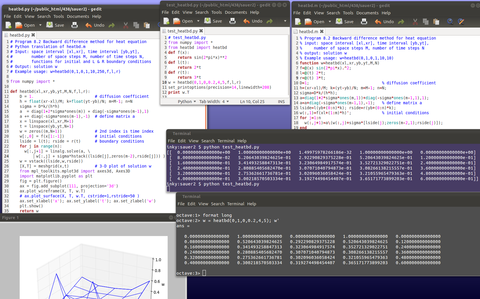Click Cut scissors icon in heatbd.py window
The height and width of the screenshot is (299, 480).
pyautogui.click(x=126, y=25)
